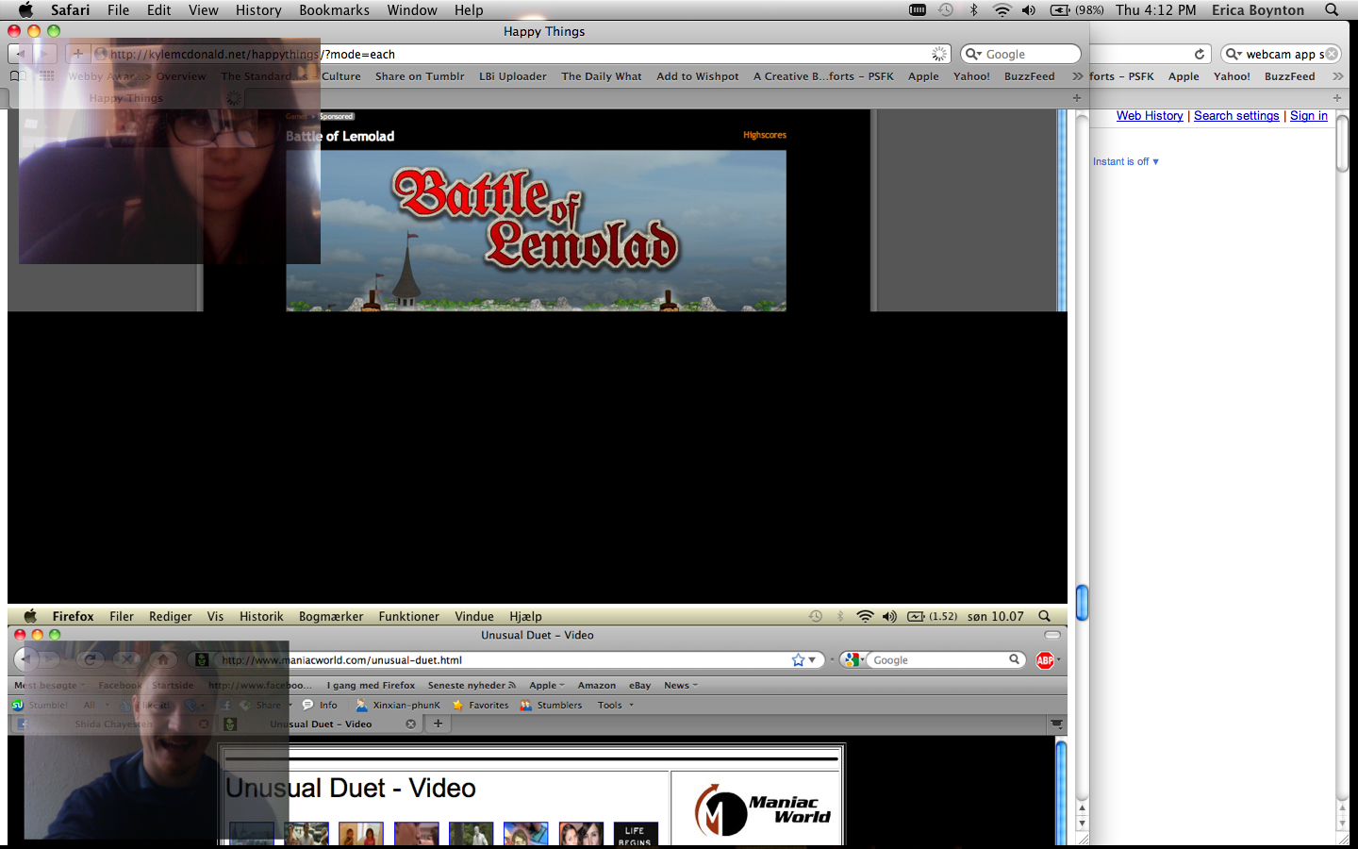Screen dimensions: 1358x849
Task: Open the Google search dropdown in the Happy Things window
Action: tap(973, 55)
